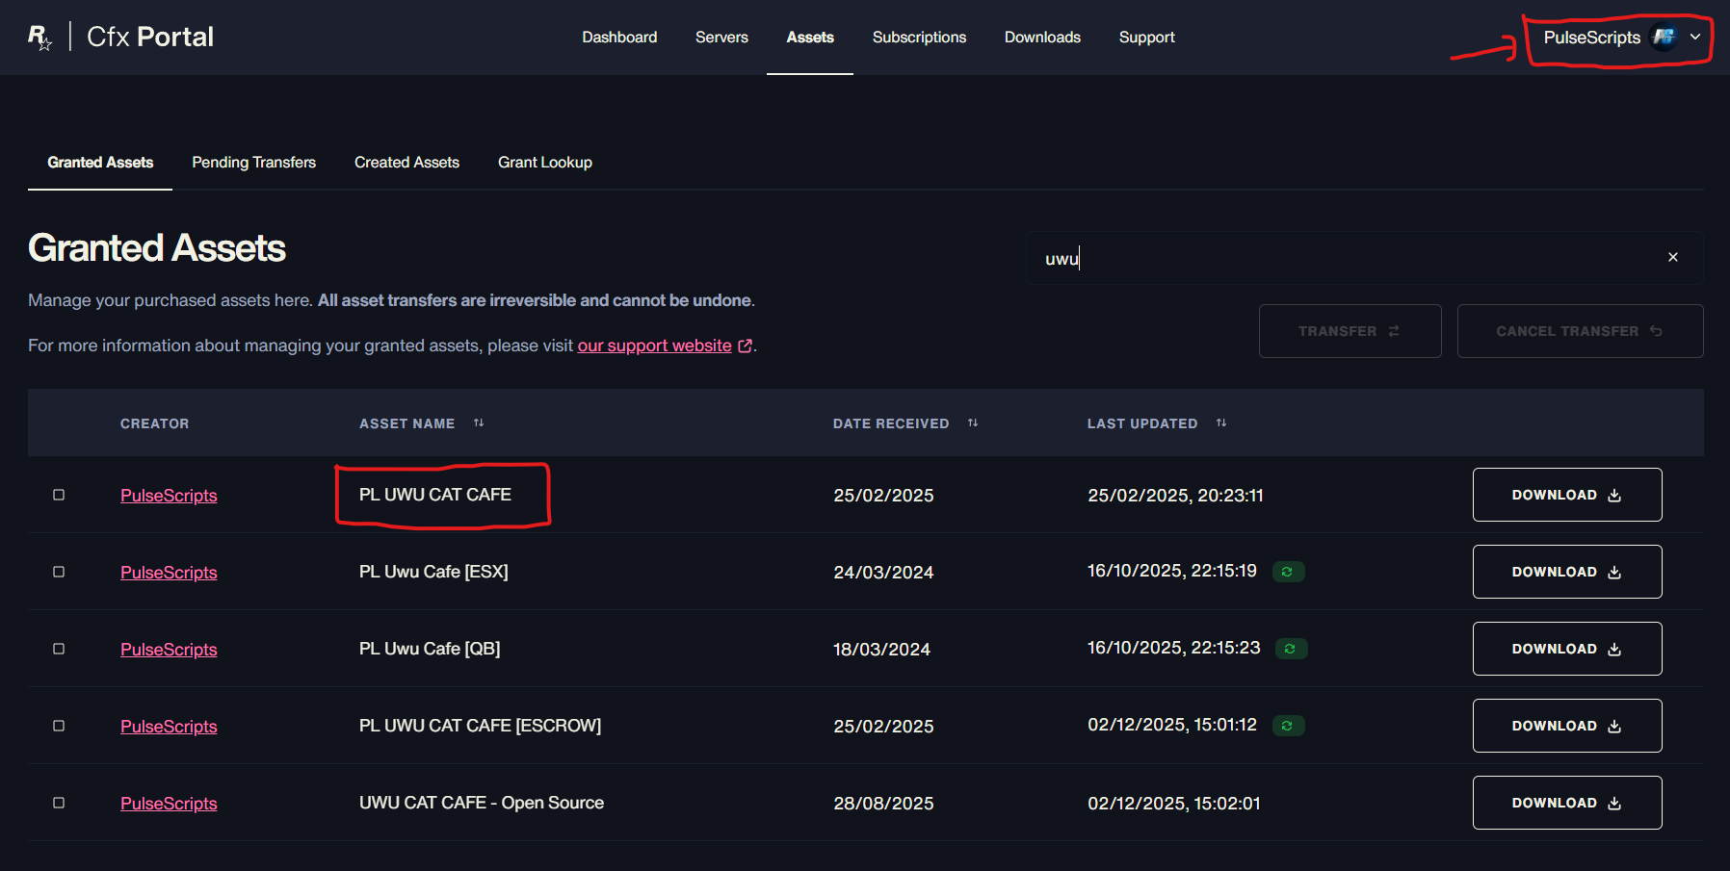Screen dimensions: 1730x871
Task: Switch to the Pending Transfers tab
Action: [x=253, y=163]
